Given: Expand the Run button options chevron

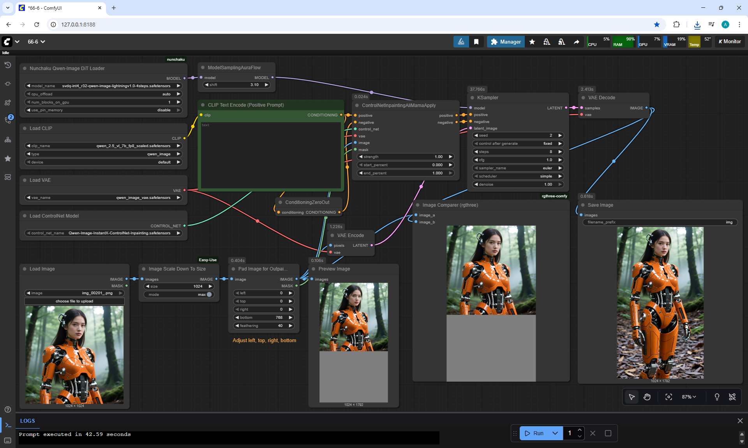Looking at the screenshot, I should (555, 433).
